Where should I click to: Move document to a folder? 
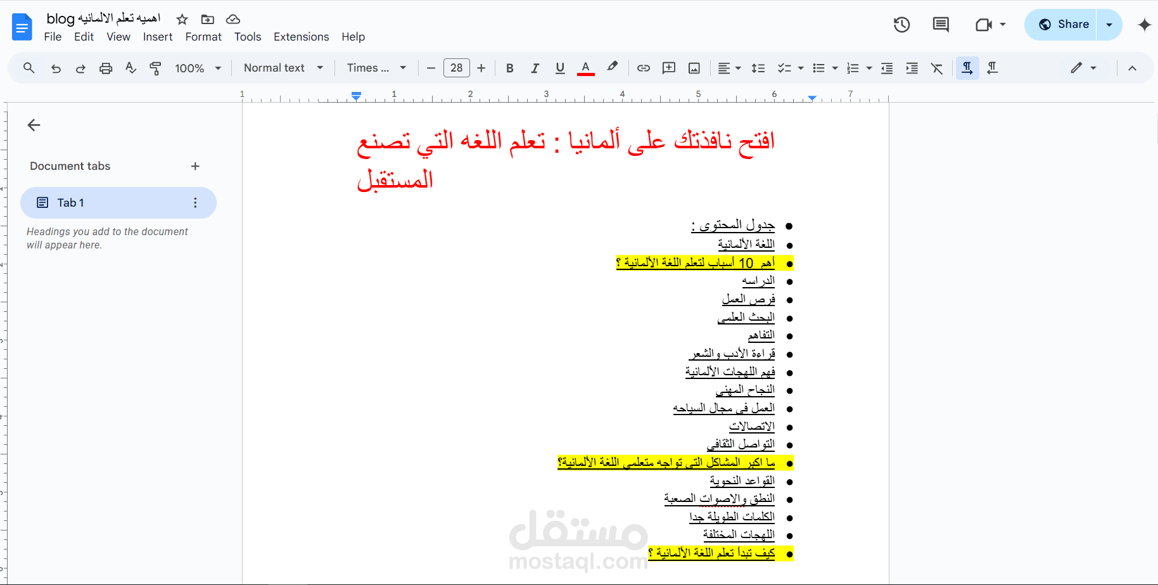207,19
